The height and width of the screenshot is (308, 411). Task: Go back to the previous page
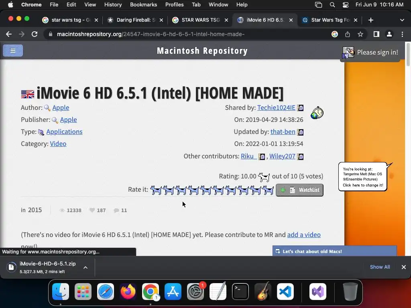[x=9, y=34]
